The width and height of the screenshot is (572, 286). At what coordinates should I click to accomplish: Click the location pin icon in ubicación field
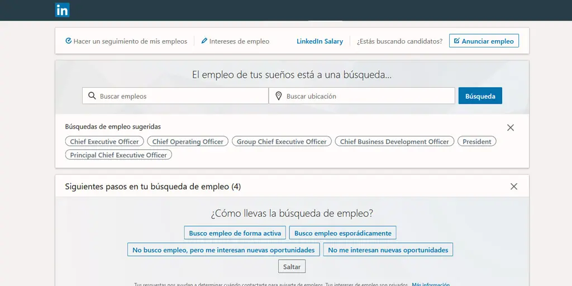279,96
